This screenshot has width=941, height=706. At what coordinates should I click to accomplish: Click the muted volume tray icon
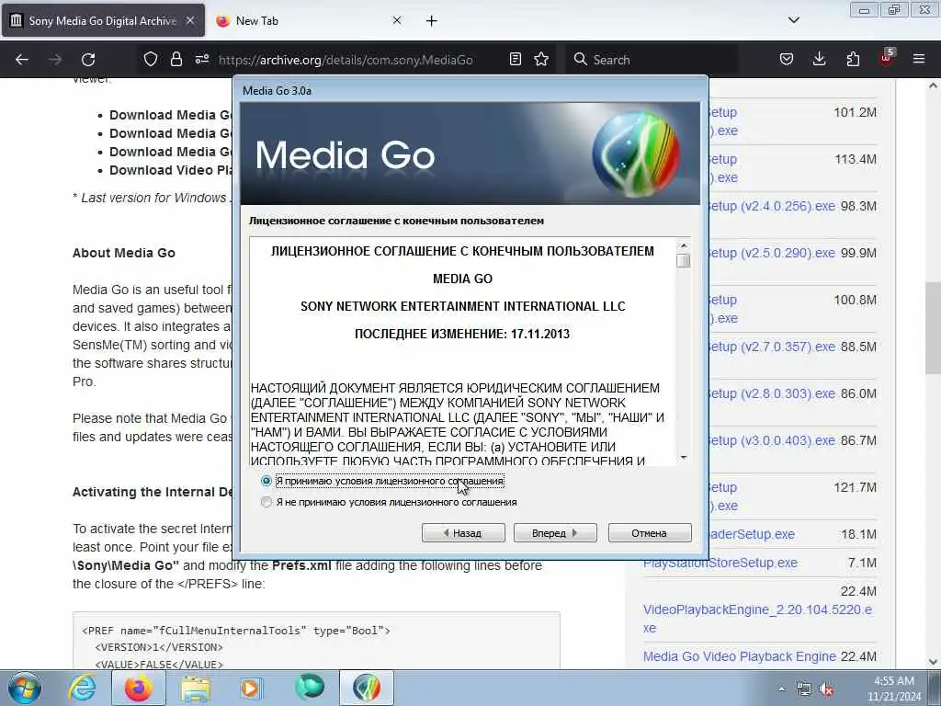pyautogui.click(x=827, y=689)
